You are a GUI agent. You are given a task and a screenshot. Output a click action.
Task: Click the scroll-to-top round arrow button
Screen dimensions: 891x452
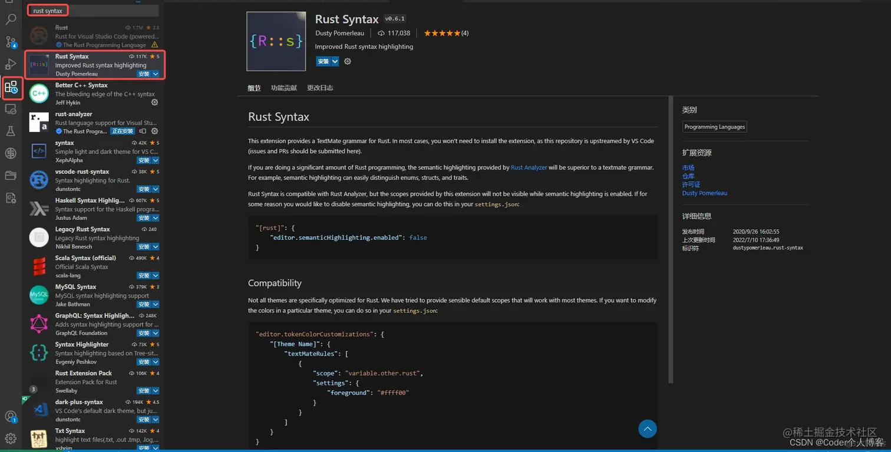tap(648, 429)
